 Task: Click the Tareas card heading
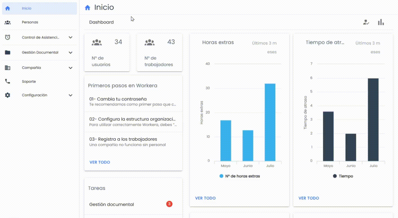tap(97, 188)
